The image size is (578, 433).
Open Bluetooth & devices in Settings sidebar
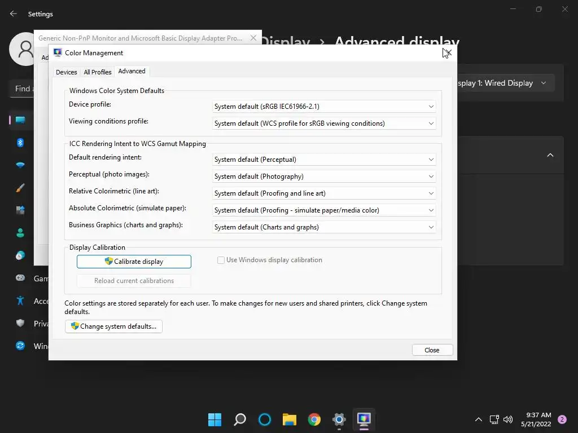tap(20, 143)
